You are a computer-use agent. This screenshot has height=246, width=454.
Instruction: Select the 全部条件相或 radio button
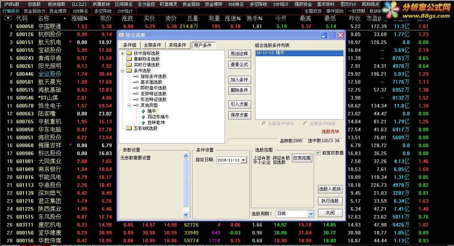tap(306, 124)
